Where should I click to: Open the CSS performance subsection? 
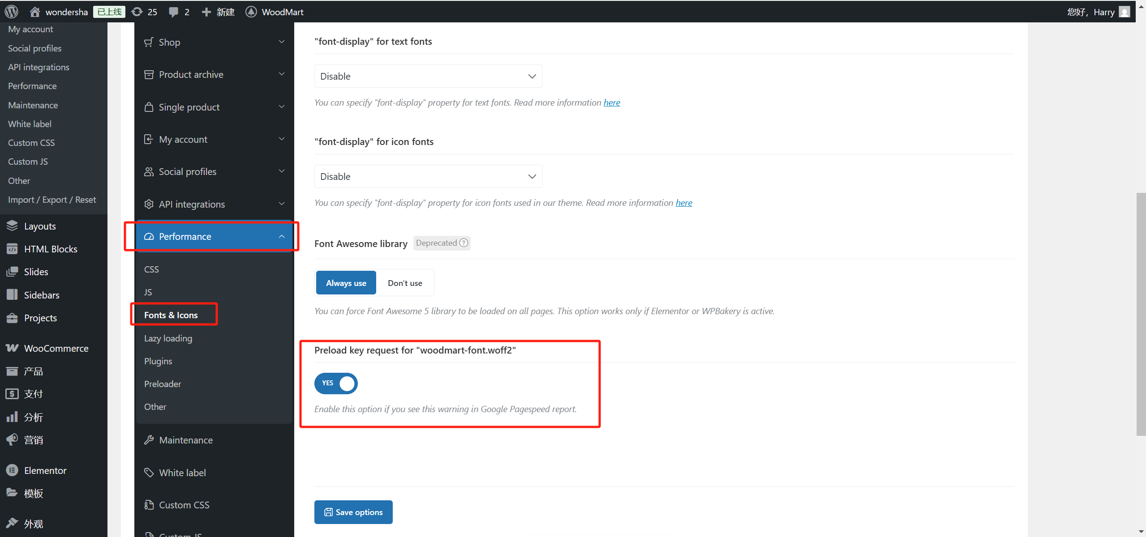click(151, 269)
